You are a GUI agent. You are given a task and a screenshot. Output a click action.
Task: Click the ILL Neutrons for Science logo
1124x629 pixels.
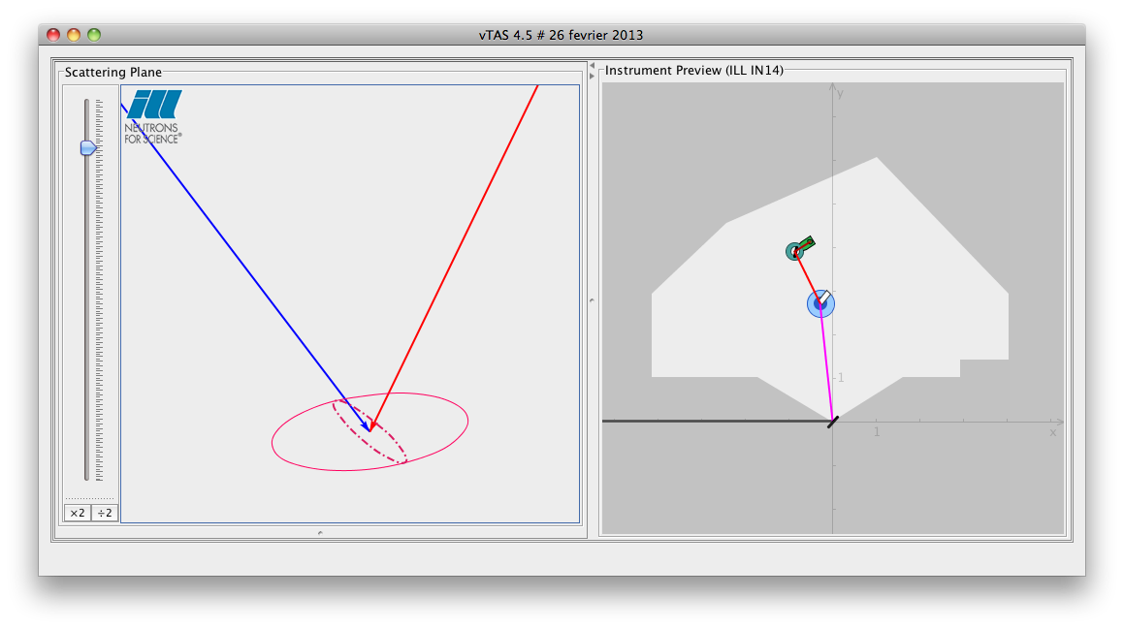(x=153, y=116)
